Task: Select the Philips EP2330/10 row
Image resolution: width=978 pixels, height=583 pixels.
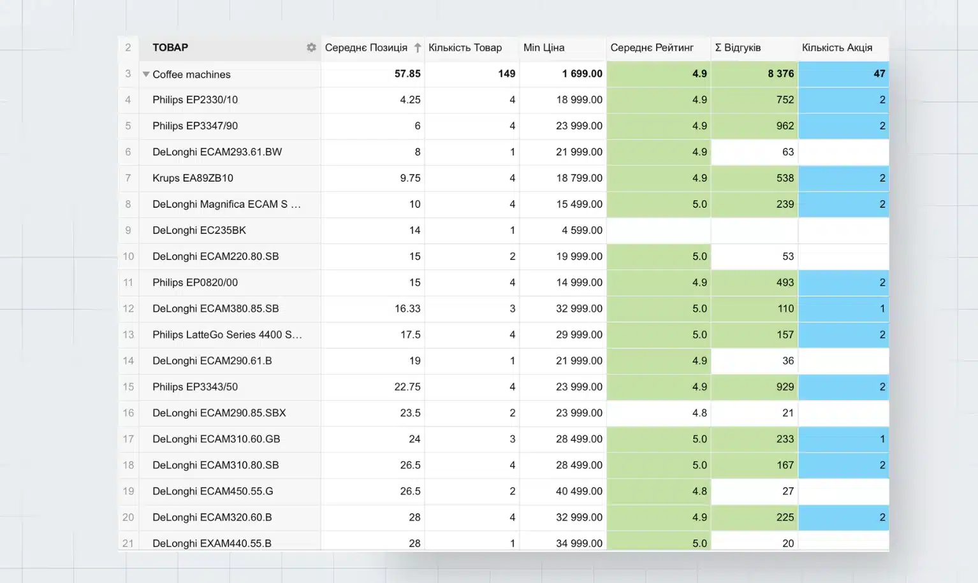Action: (x=195, y=100)
